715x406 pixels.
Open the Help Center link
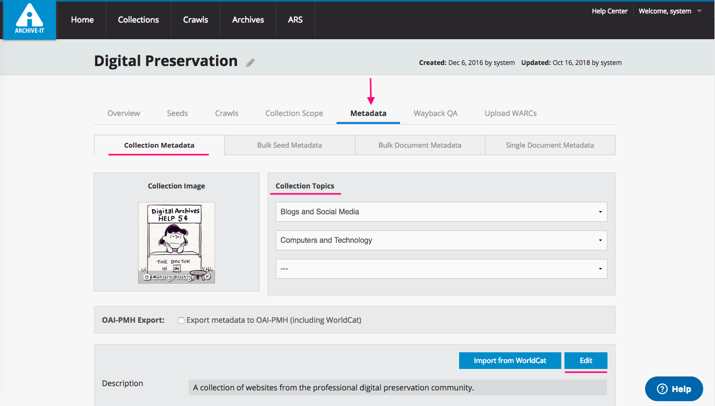(609, 11)
